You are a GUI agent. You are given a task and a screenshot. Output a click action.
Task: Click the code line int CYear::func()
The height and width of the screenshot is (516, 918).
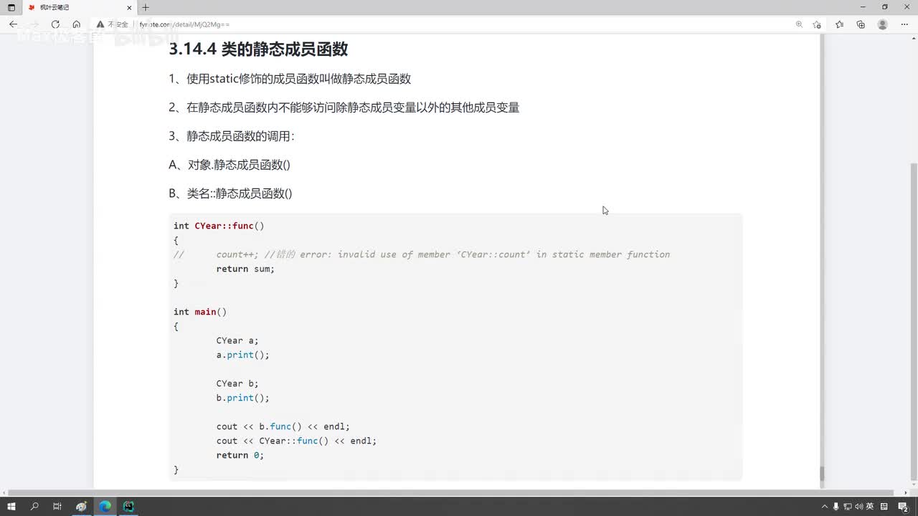click(219, 226)
